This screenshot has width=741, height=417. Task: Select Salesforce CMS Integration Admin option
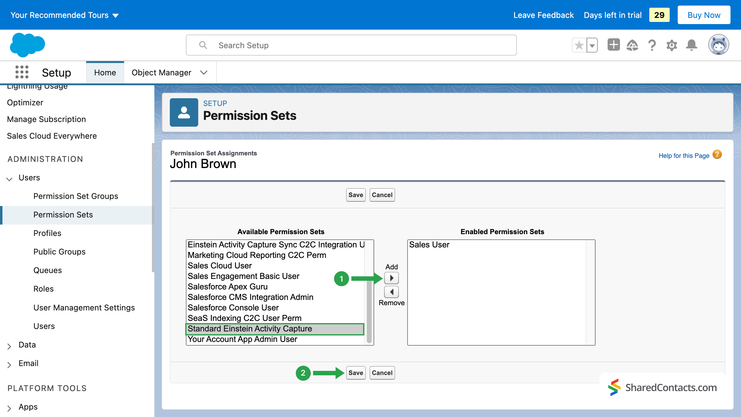[x=276, y=297]
